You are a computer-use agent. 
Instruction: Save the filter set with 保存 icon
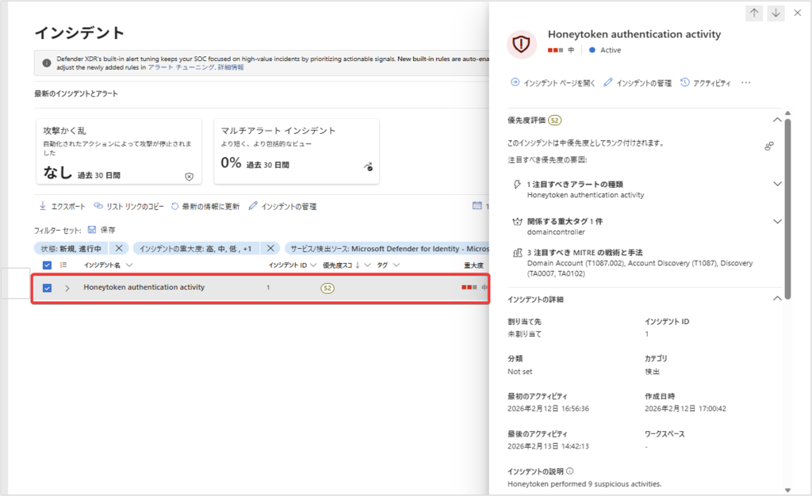coord(92,230)
